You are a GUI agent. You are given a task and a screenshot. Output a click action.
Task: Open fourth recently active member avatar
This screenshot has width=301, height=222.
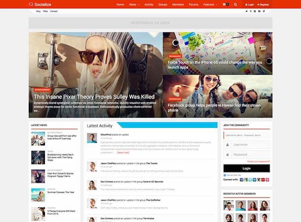point(265,205)
